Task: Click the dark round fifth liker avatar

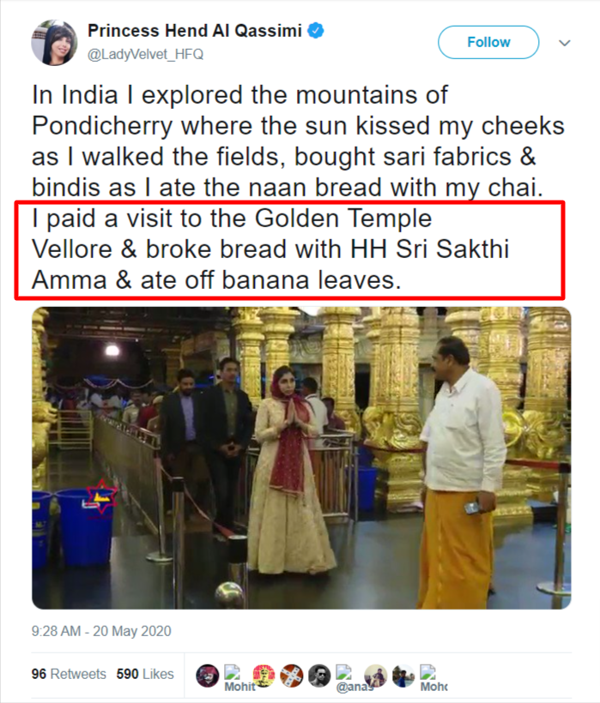Action: click(x=319, y=676)
